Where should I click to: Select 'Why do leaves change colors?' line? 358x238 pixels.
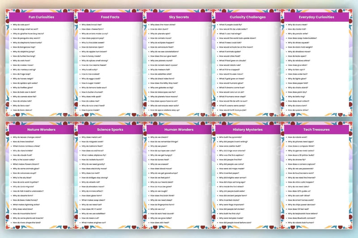[27, 137]
